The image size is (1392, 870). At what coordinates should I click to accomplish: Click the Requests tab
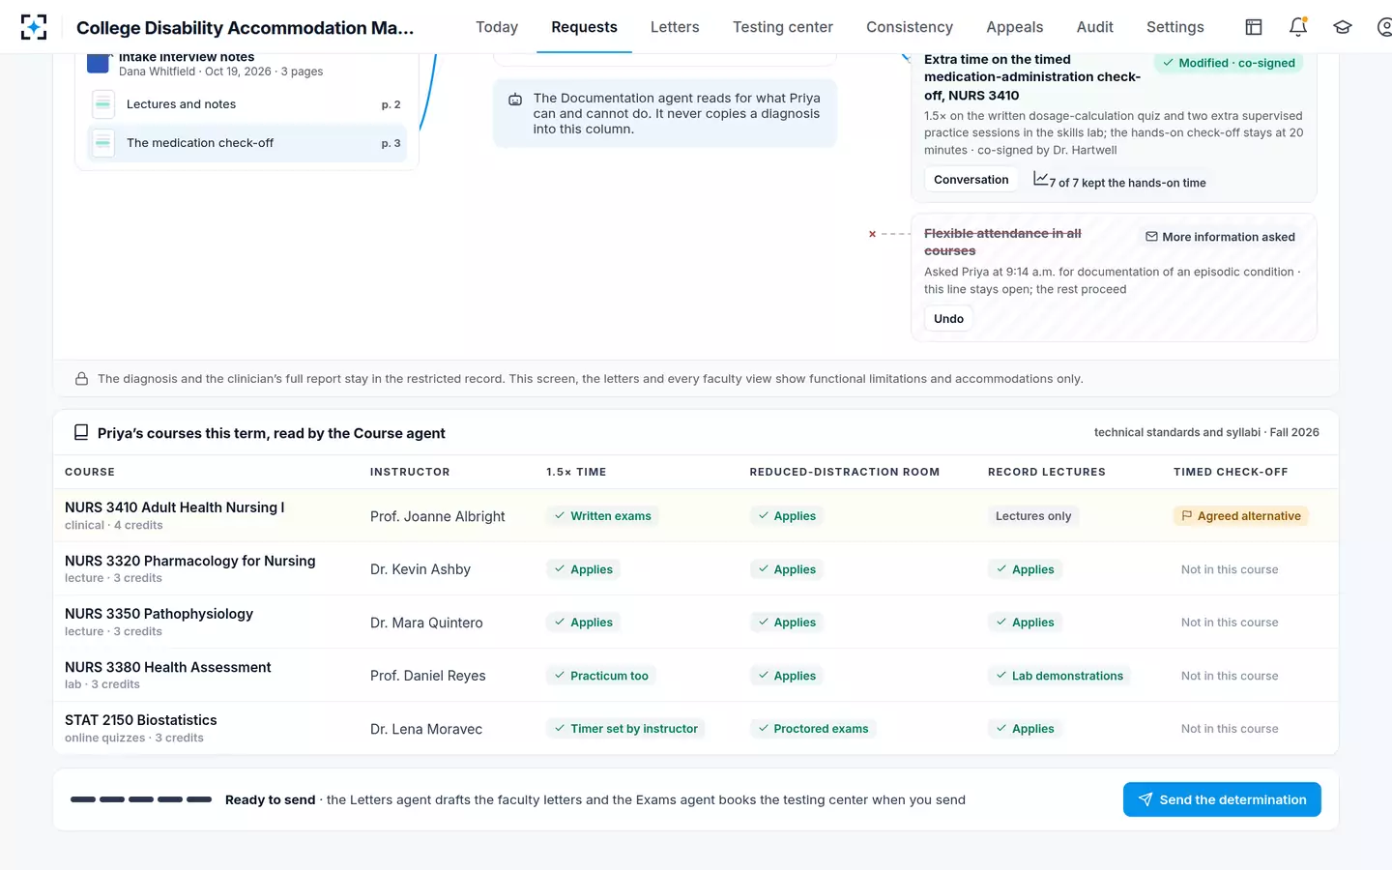pyautogui.click(x=584, y=27)
